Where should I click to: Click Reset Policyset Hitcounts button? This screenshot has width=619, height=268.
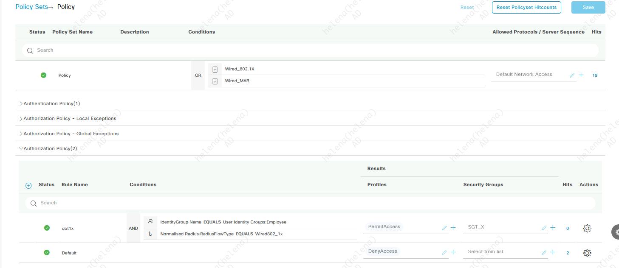coord(526,7)
